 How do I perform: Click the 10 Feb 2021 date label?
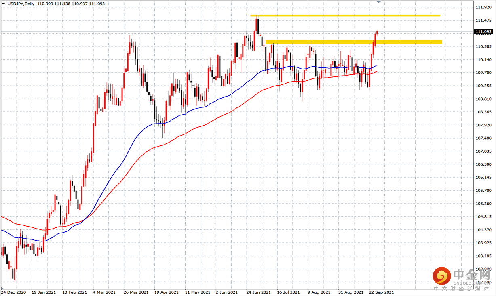(75, 292)
